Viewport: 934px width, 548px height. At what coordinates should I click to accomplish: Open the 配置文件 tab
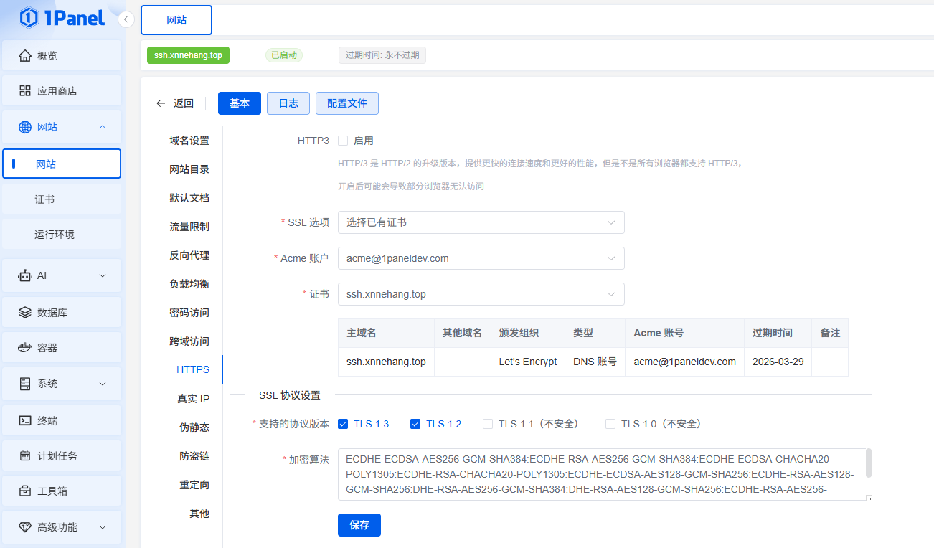pos(347,103)
